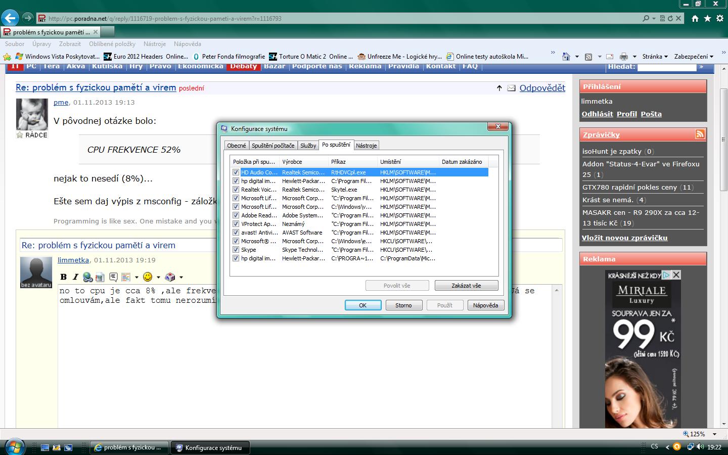This screenshot has width=728, height=455.
Task: Close the Miriale ad with its X icon
Action: [676, 275]
